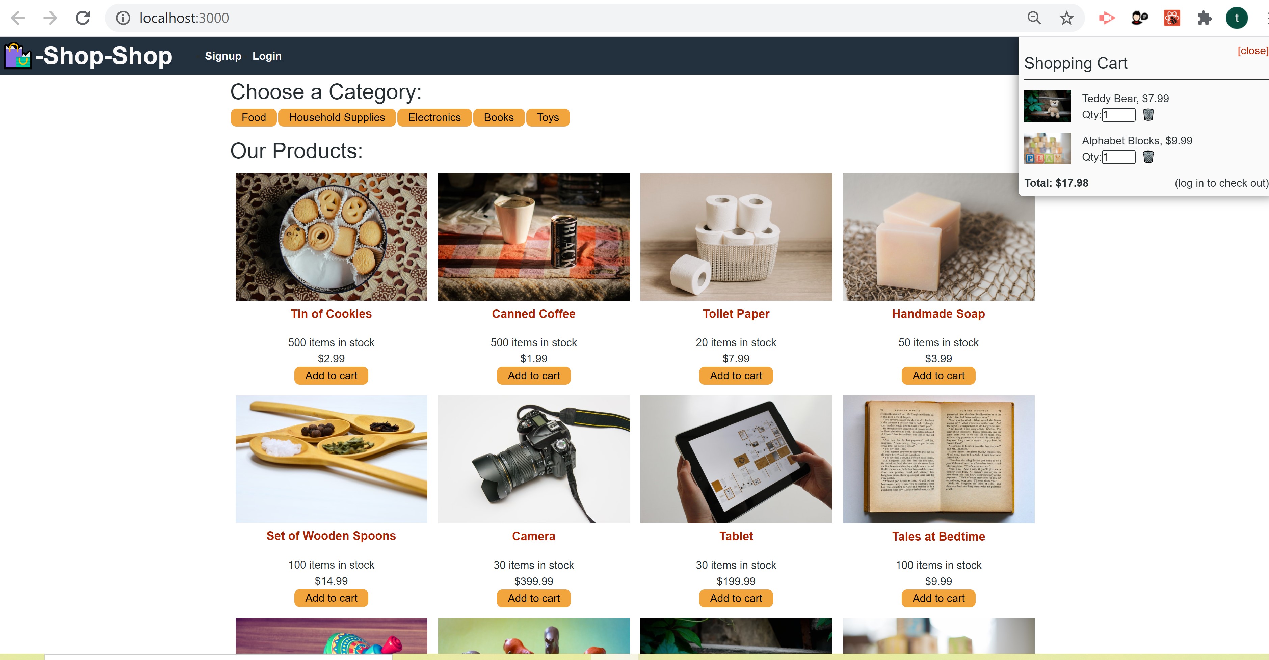Select the Food category

coord(254,118)
